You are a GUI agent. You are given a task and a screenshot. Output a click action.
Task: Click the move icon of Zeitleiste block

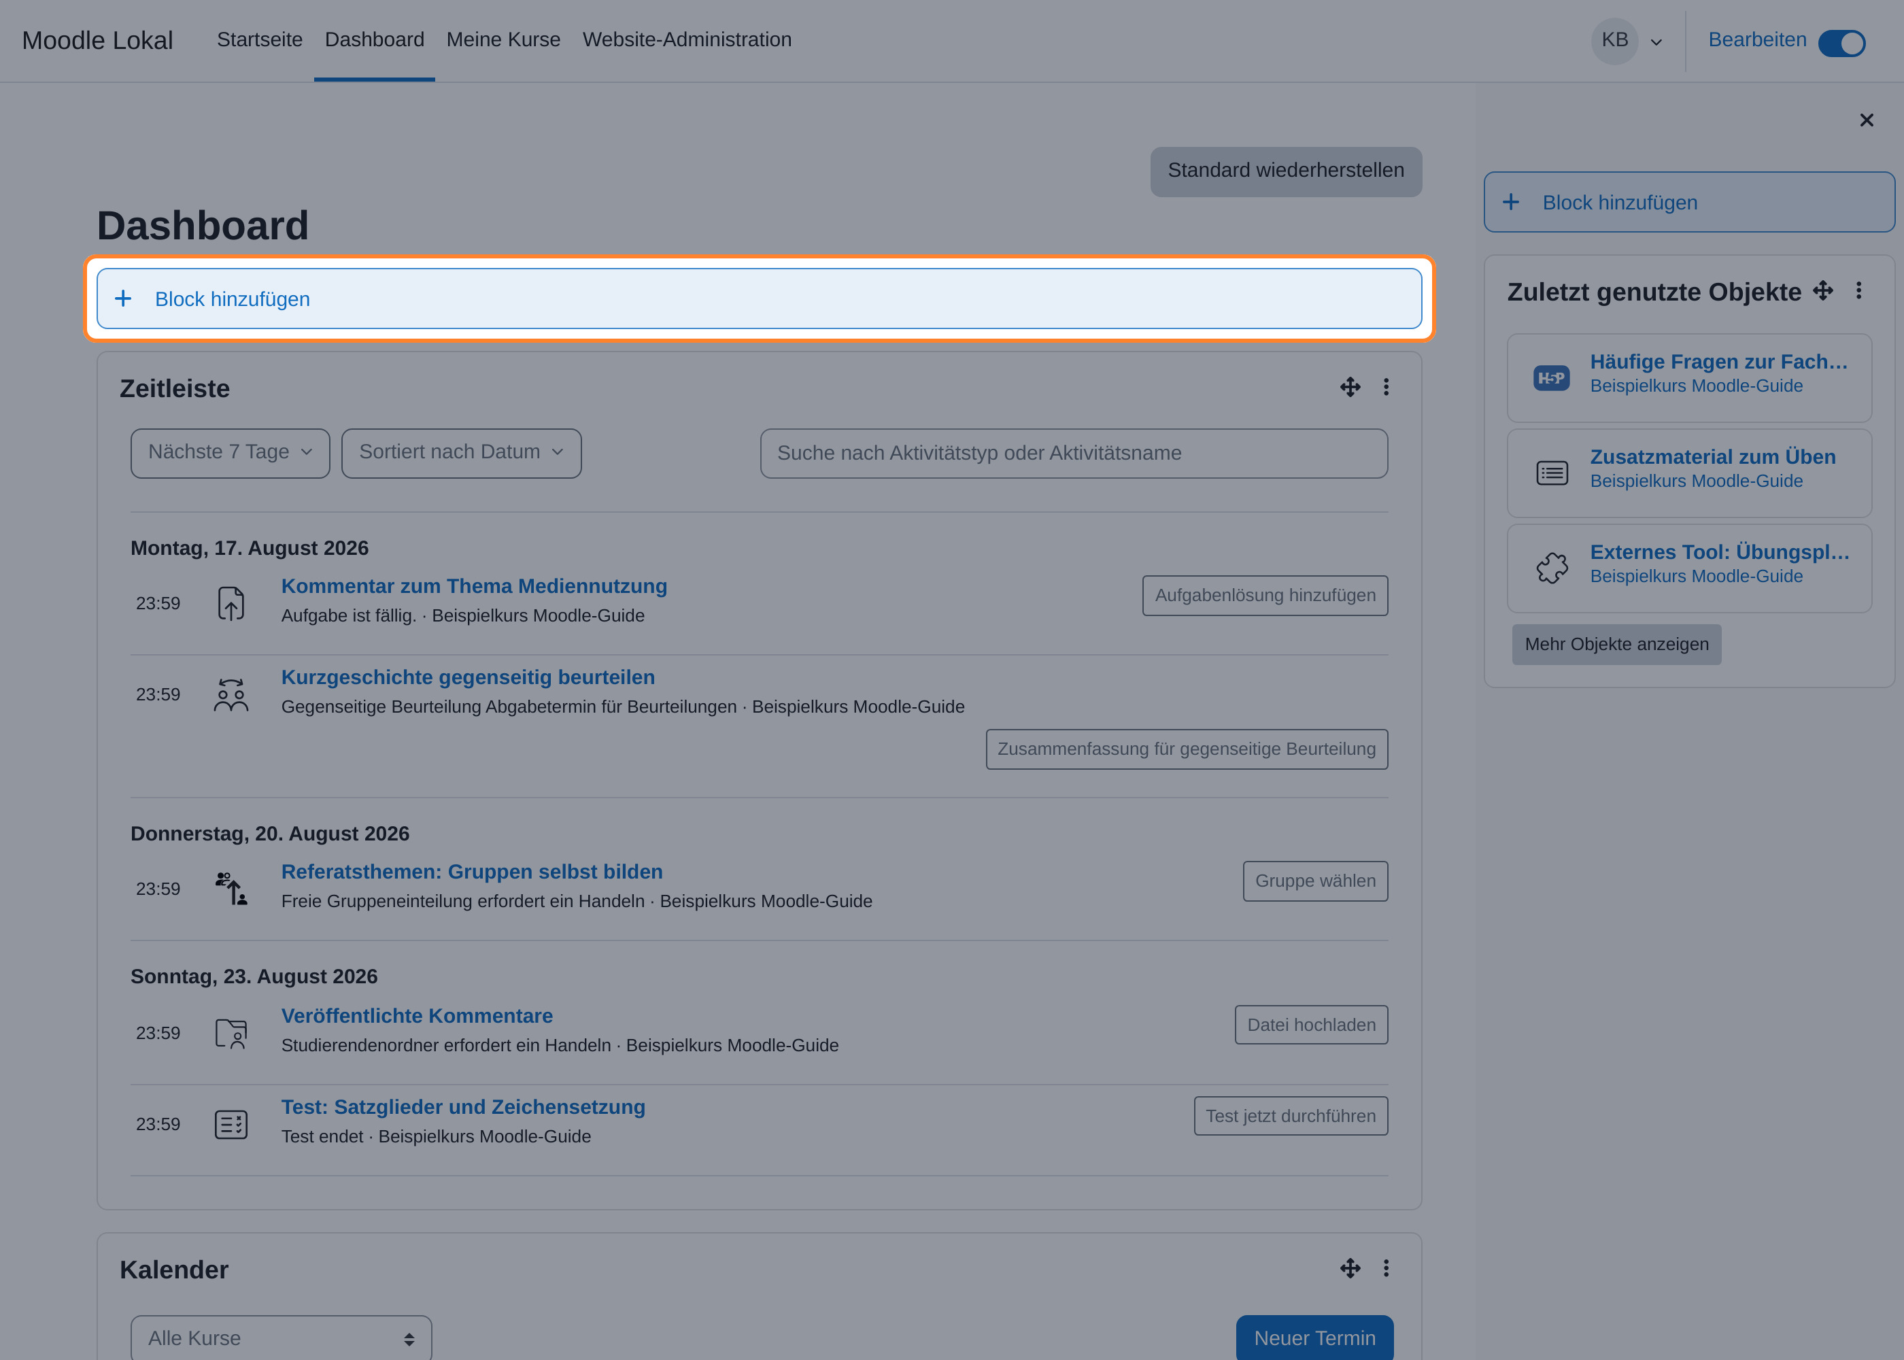tap(1350, 387)
